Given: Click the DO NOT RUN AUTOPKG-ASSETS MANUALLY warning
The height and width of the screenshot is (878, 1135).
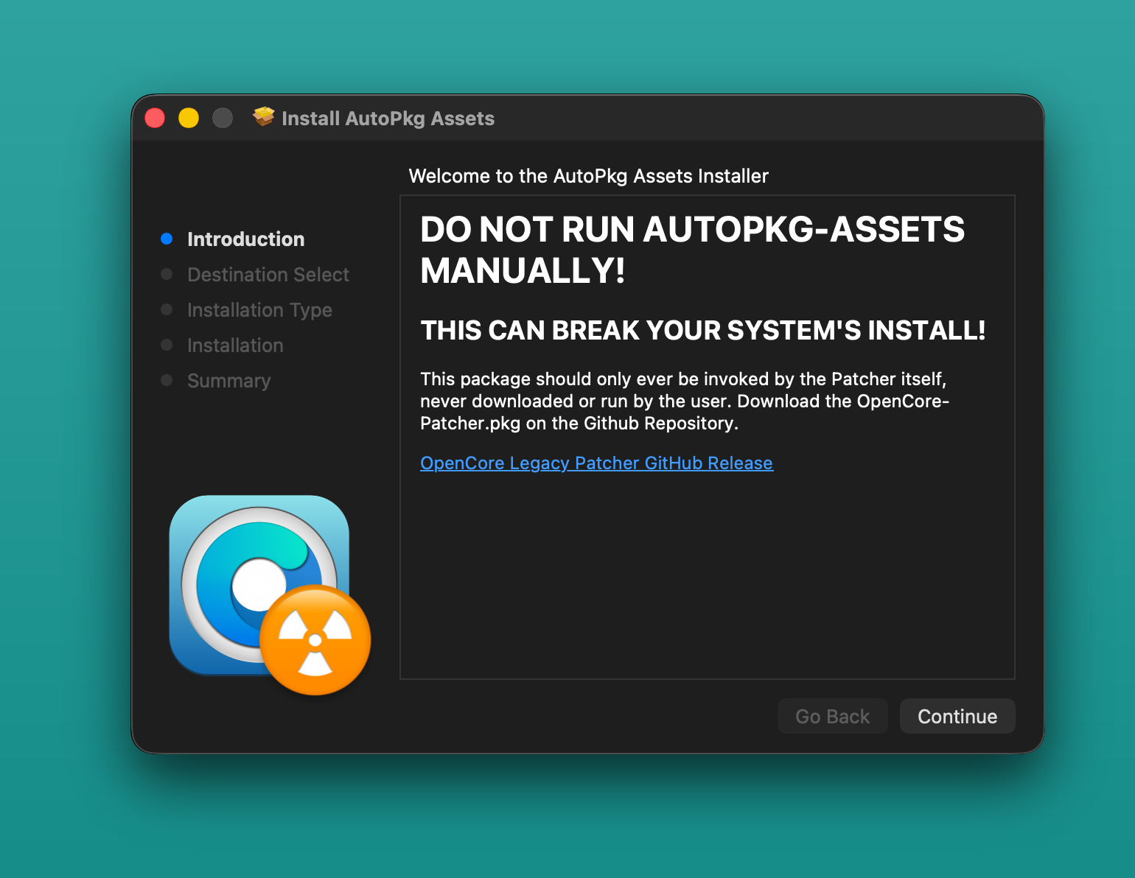Looking at the screenshot, I should (x=692, y=250).
